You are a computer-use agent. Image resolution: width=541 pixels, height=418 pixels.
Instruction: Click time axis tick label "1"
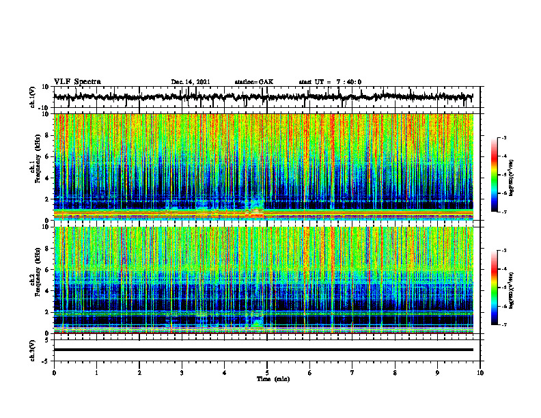coord(96,373)
